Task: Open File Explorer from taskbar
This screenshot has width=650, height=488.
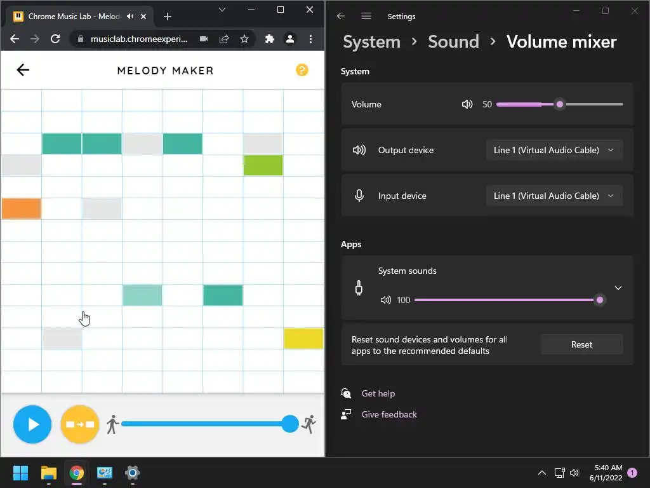Action: coord(48,473)
